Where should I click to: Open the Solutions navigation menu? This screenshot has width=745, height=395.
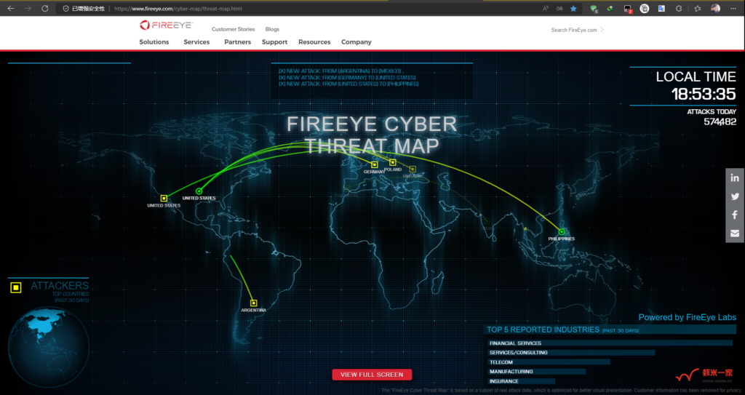(x=154, y=42)
